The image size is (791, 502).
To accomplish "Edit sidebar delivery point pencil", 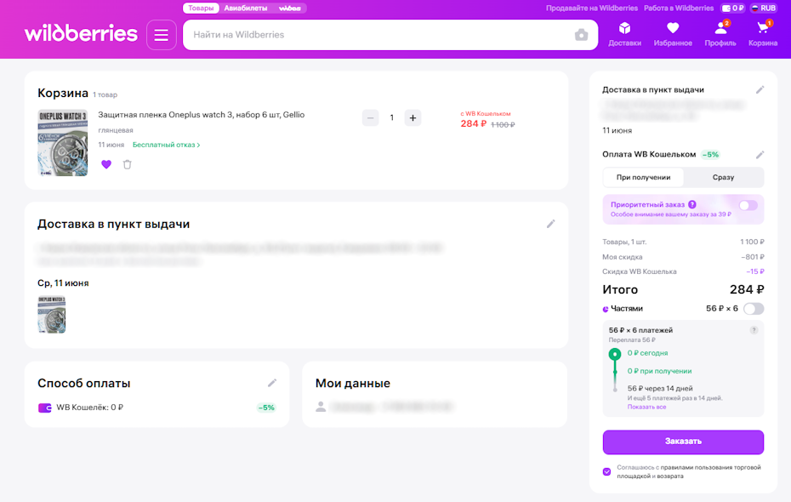I will tap(760, 90).
